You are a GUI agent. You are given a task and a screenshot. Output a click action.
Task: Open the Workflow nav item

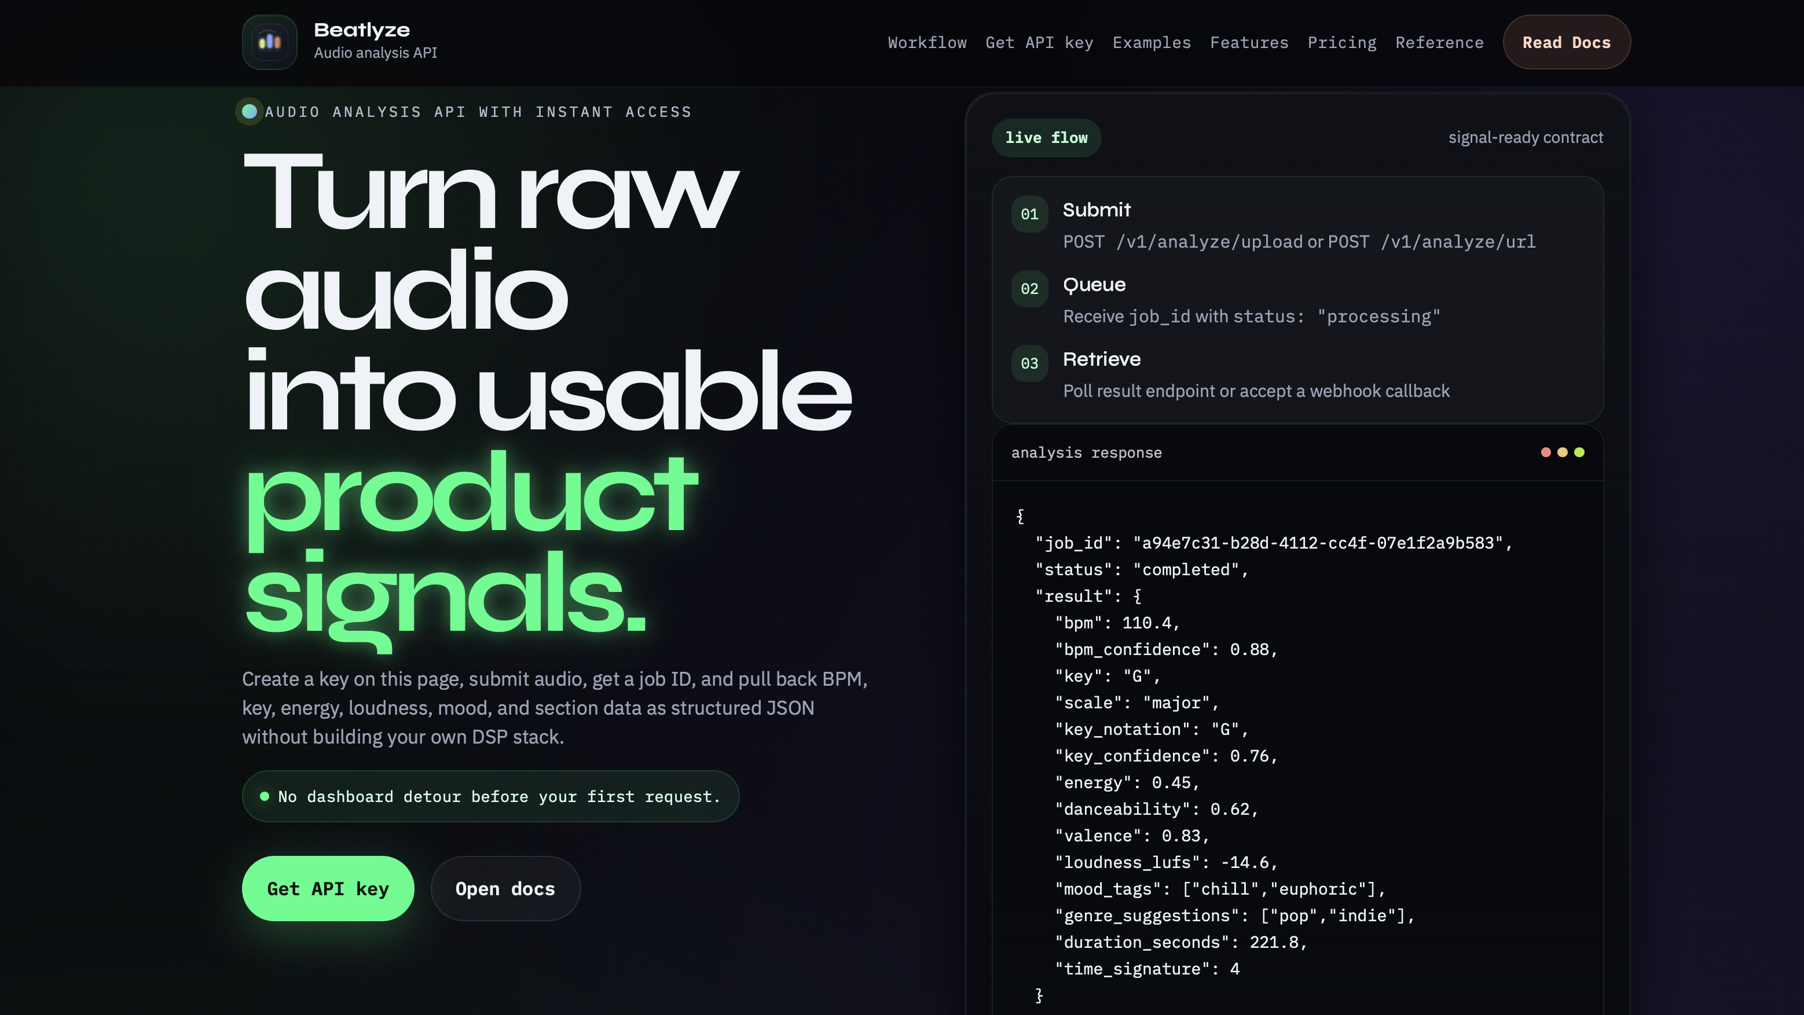[927, 43]
